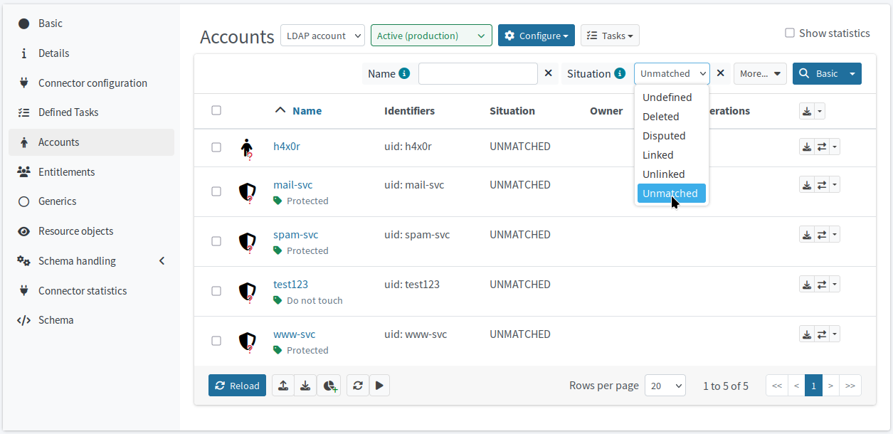893x434 pixels.
Task: Click the import icon on the h4x0r row
Action: [806, 146]
